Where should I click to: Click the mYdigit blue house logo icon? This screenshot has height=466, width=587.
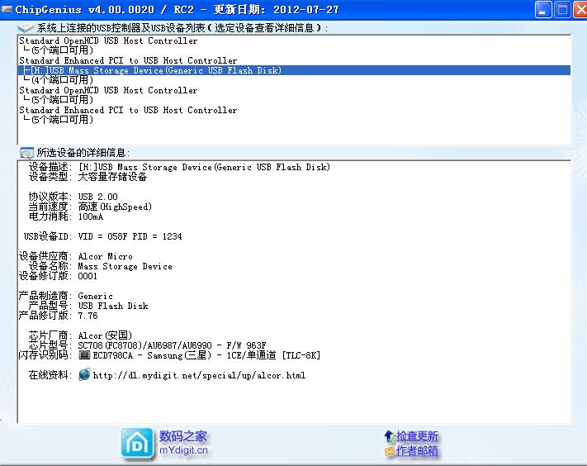point(136,443)
